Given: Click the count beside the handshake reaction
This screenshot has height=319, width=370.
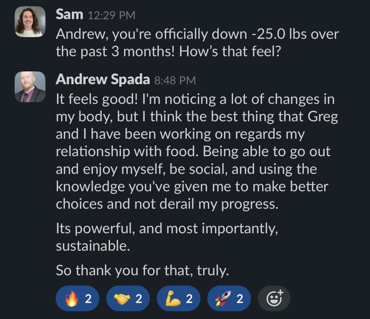Looking at the screenshot, I should click(x=139, y=299).
